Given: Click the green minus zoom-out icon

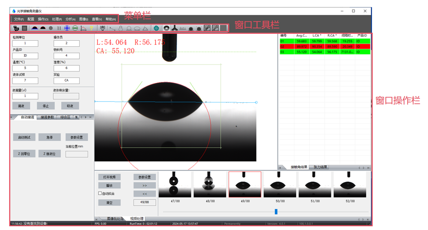Looking at the screenshot, I should point(75,28).
